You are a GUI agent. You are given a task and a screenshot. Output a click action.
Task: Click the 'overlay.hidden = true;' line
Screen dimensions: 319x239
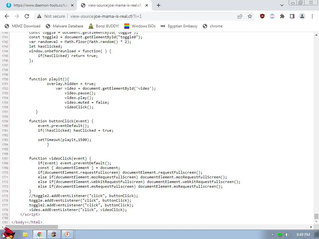71,84
